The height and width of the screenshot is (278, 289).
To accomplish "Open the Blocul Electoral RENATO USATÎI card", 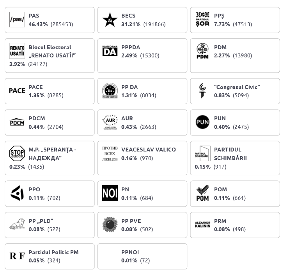I will (x=50, y=55).
